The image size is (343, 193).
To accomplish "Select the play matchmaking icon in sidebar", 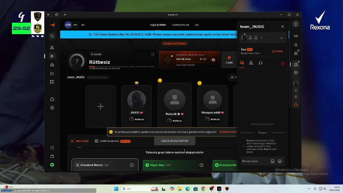I will [52, 56].
